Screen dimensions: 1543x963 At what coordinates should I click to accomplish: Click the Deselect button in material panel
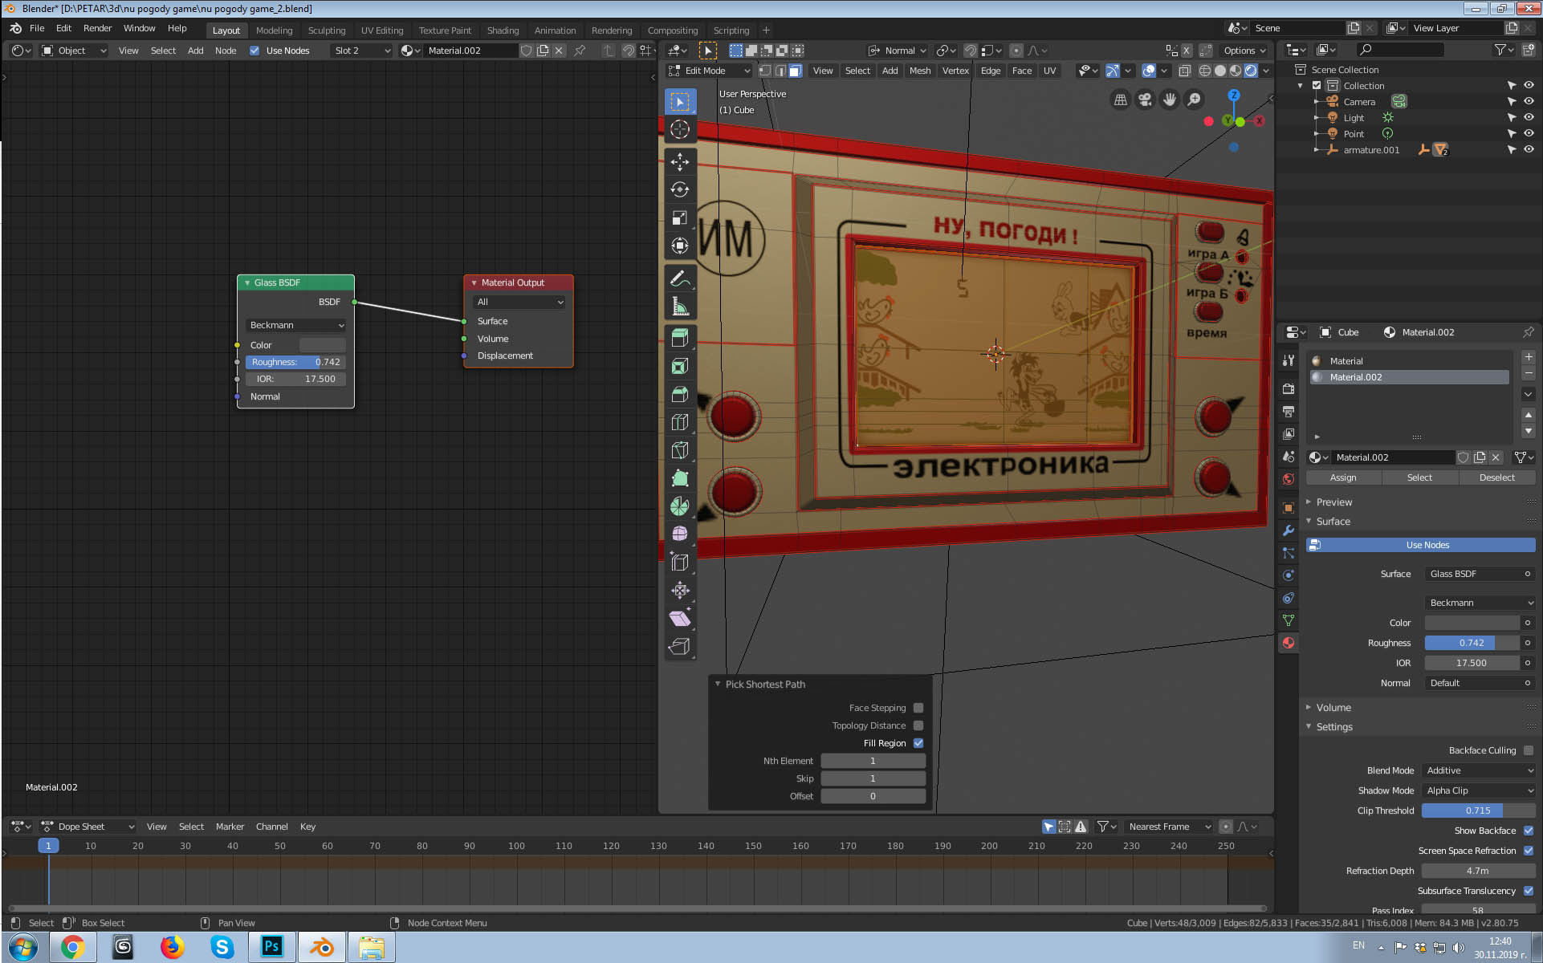(1496, 477)
